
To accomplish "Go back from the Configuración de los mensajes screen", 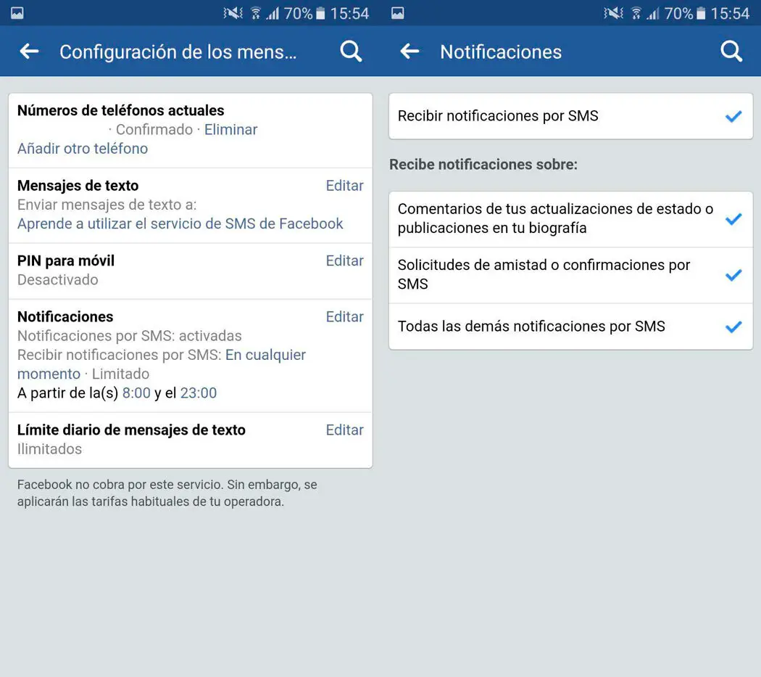I will pos(29,52).
